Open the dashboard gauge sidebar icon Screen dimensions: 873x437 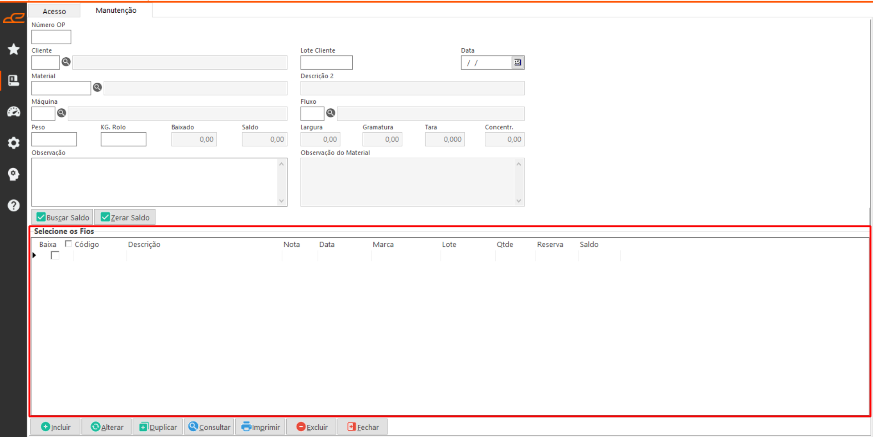(x=14, y=112)
